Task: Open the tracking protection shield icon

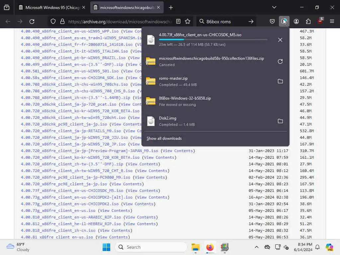Action: (x=53, y=22)
